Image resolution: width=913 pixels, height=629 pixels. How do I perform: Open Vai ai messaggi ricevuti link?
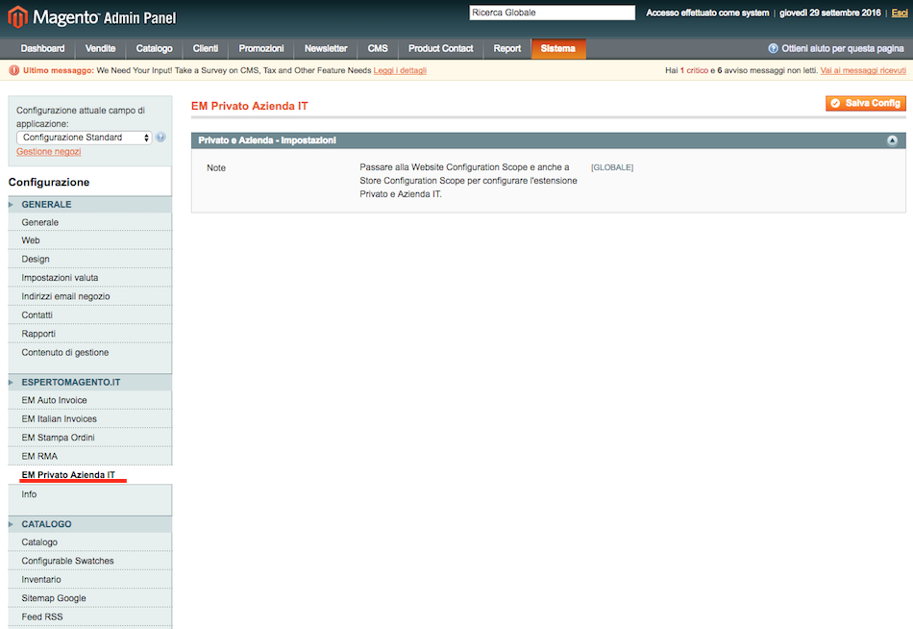[863, 70]
